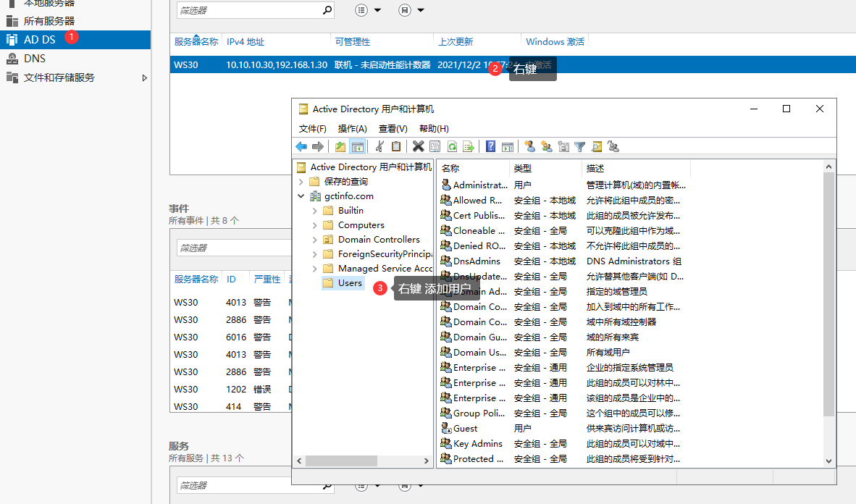The width and height of the screenshot is (856, 504).
Task: Expand the 文件和存储服务 sidebar arrow
Action: pos(145,77)
